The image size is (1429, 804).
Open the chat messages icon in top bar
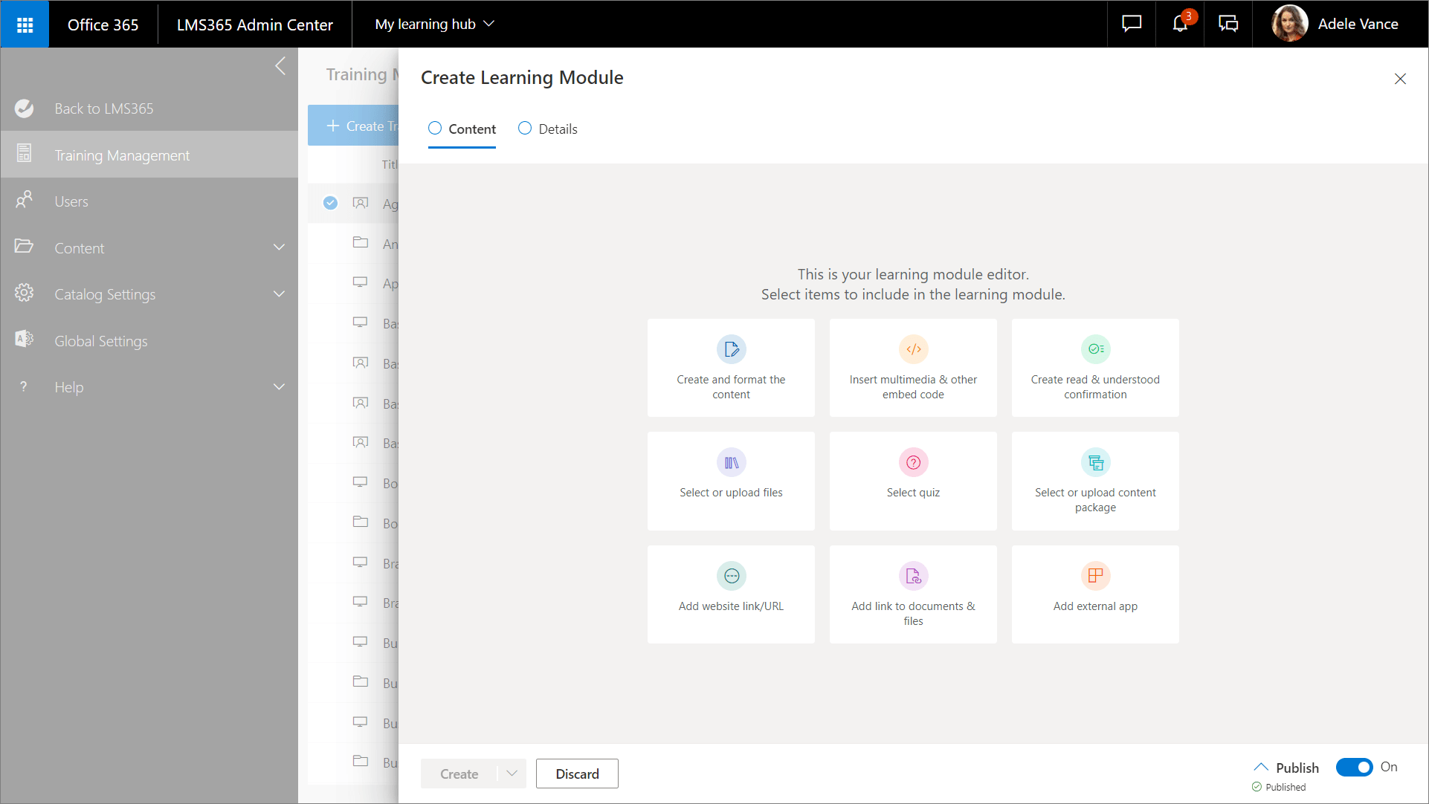click(x=1130, y=24)
